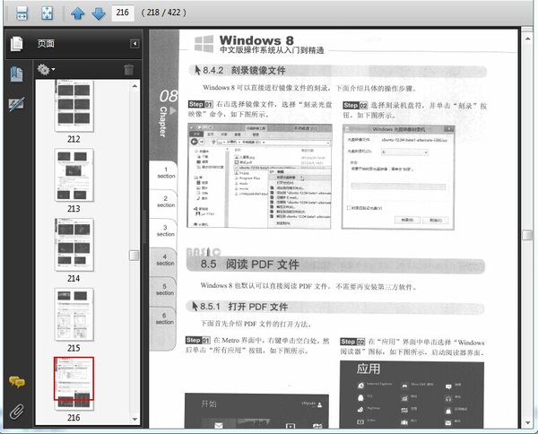The width and height of the screenshot is (538, 434).
Task: Click document scroll up arrow
Action: 527,39
